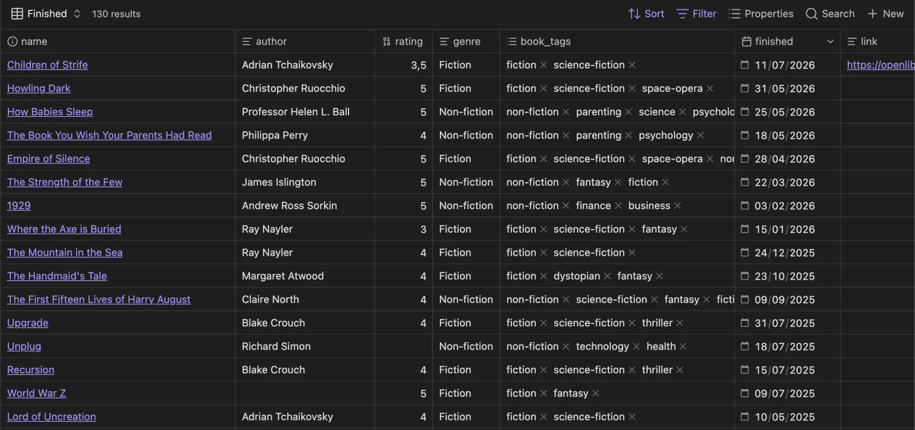Remove business tag from 1929
This screenshot has height=430, width=915.
[678, 206]
